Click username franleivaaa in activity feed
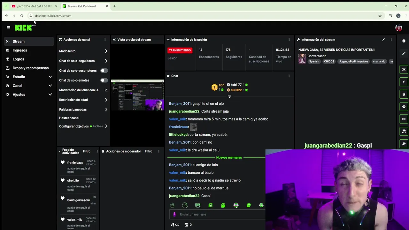The width and height of the screenshot is (409, 230). (75, 163)
